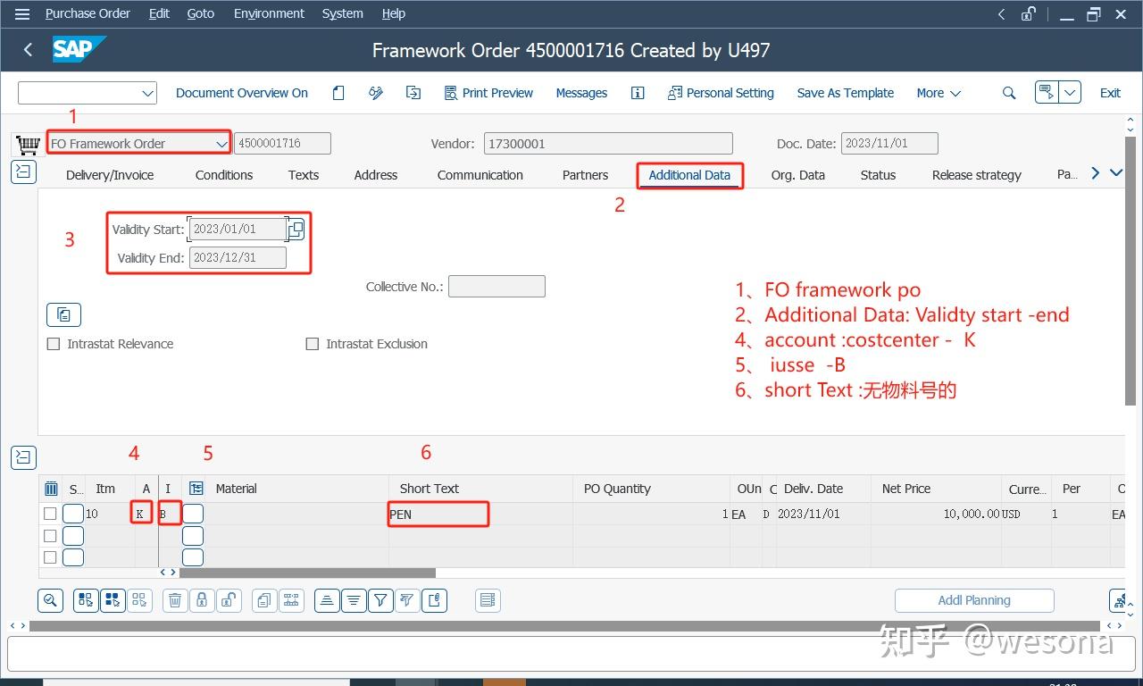The image size is (1143, 686).
Task: Expand the session dropdown arrow next to Exit
Action: coord(1071,92)
